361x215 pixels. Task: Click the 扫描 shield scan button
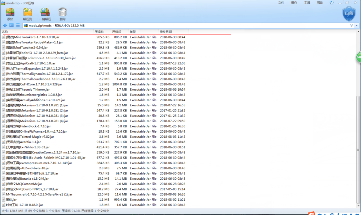tap(349, 13)
